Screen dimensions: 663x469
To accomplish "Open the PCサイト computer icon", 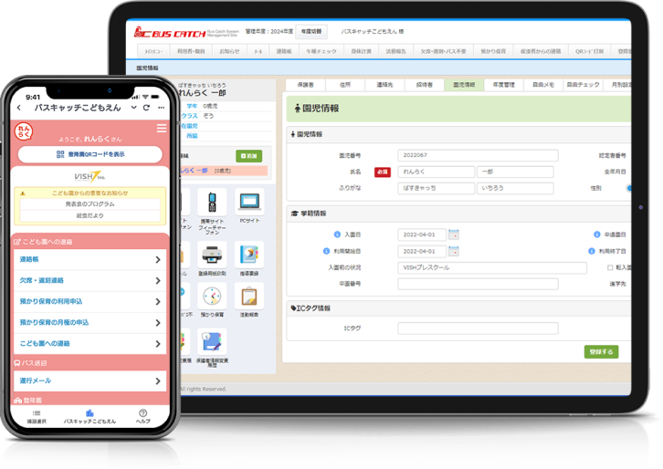I will pyautogui.click(x=248, y=202).
